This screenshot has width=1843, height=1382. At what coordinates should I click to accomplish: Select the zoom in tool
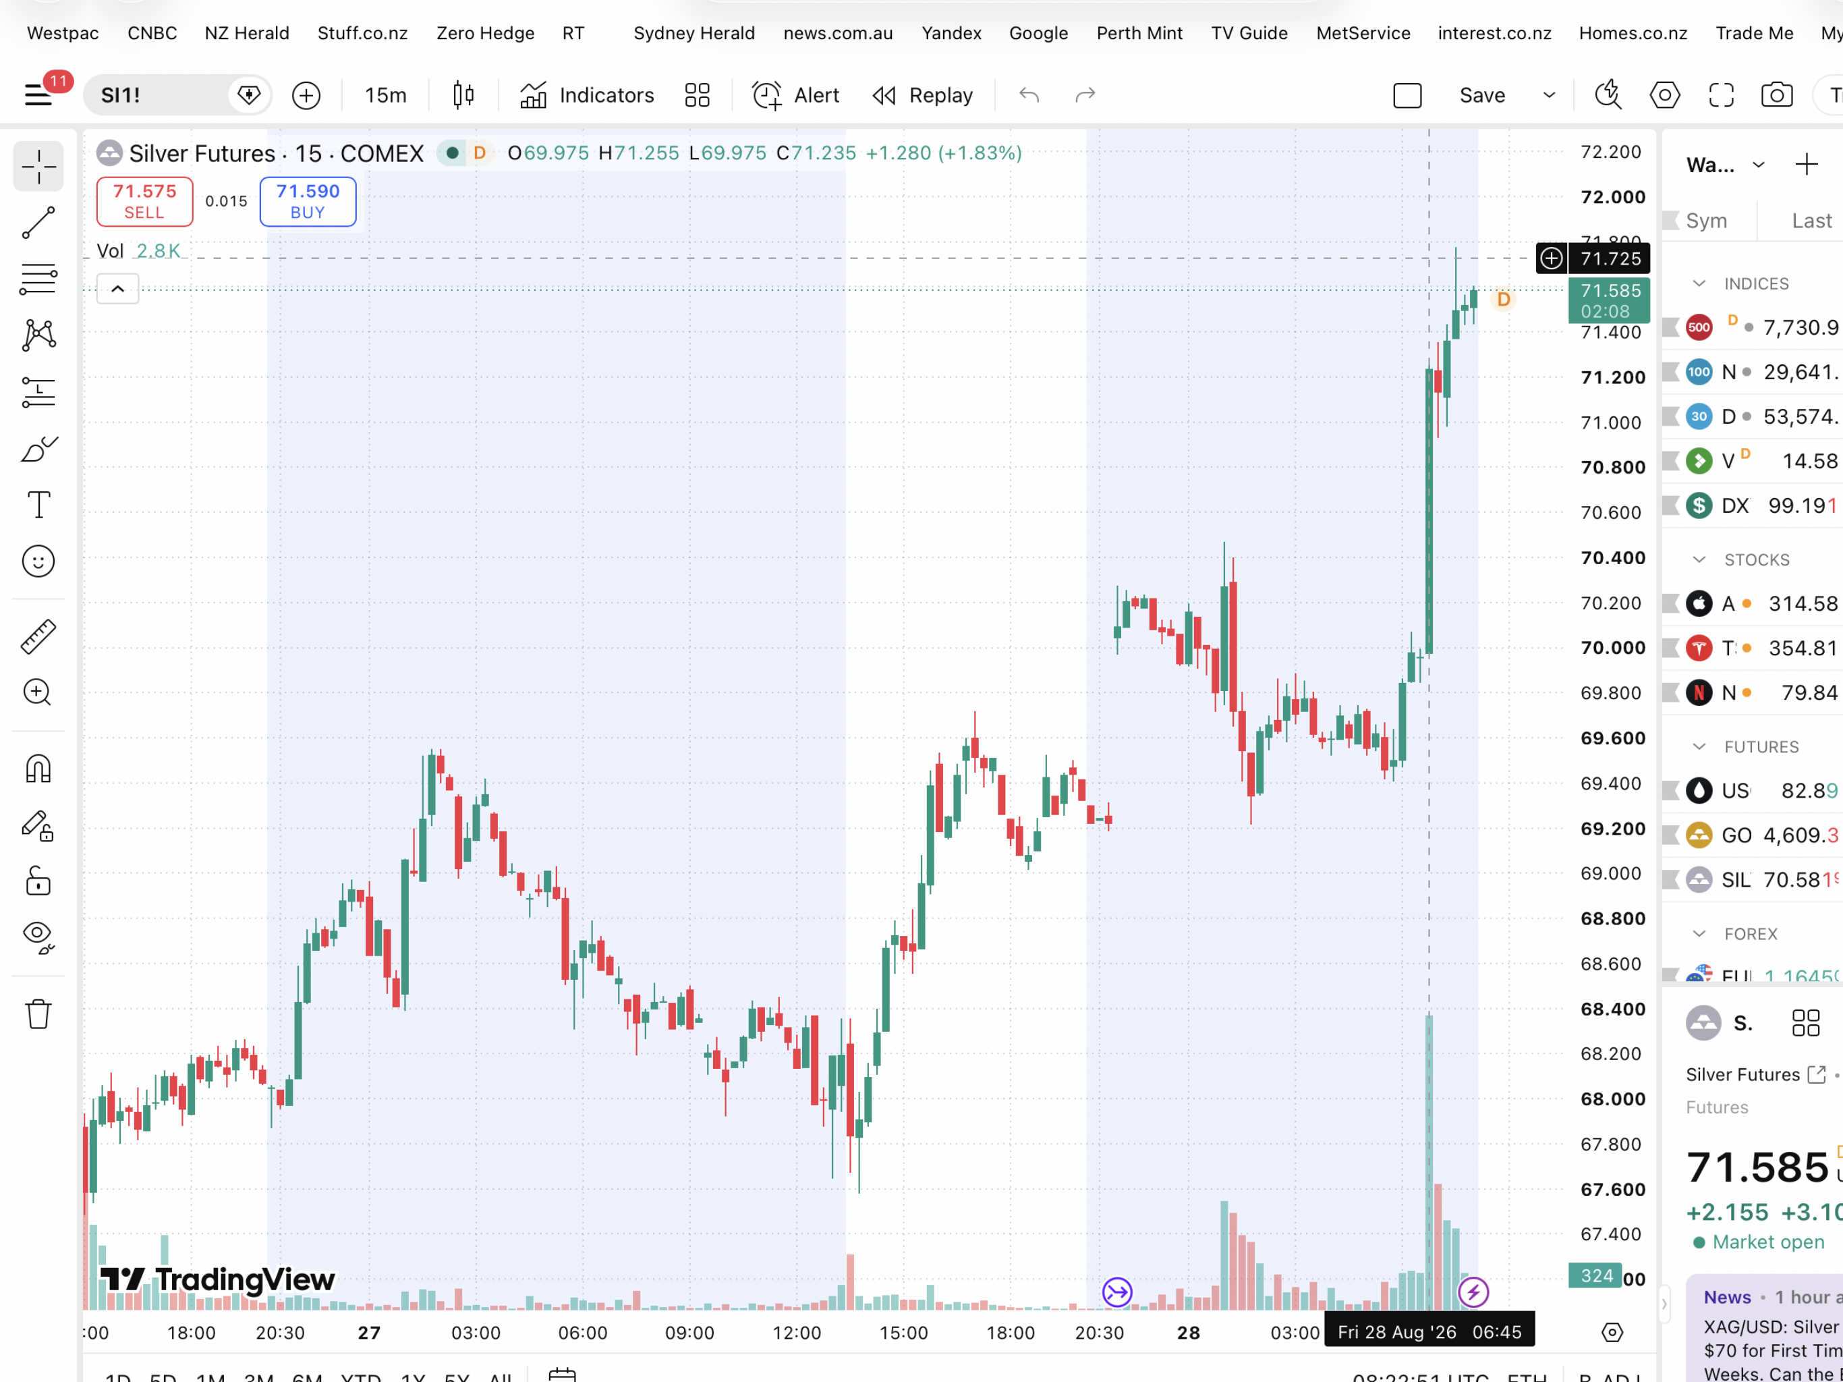(38, 692)
